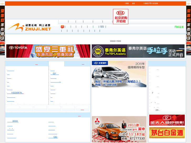
Task: Click the 北京现代 Hyundai logo badge
Action: pyautogui.click(x=100, y=63)
